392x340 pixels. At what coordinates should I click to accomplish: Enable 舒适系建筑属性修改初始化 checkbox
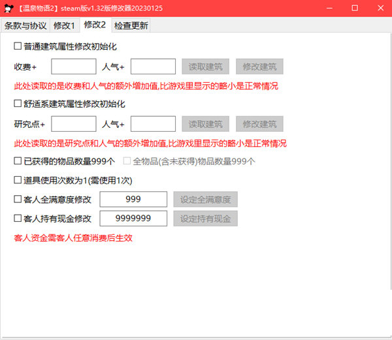[18, 103]
